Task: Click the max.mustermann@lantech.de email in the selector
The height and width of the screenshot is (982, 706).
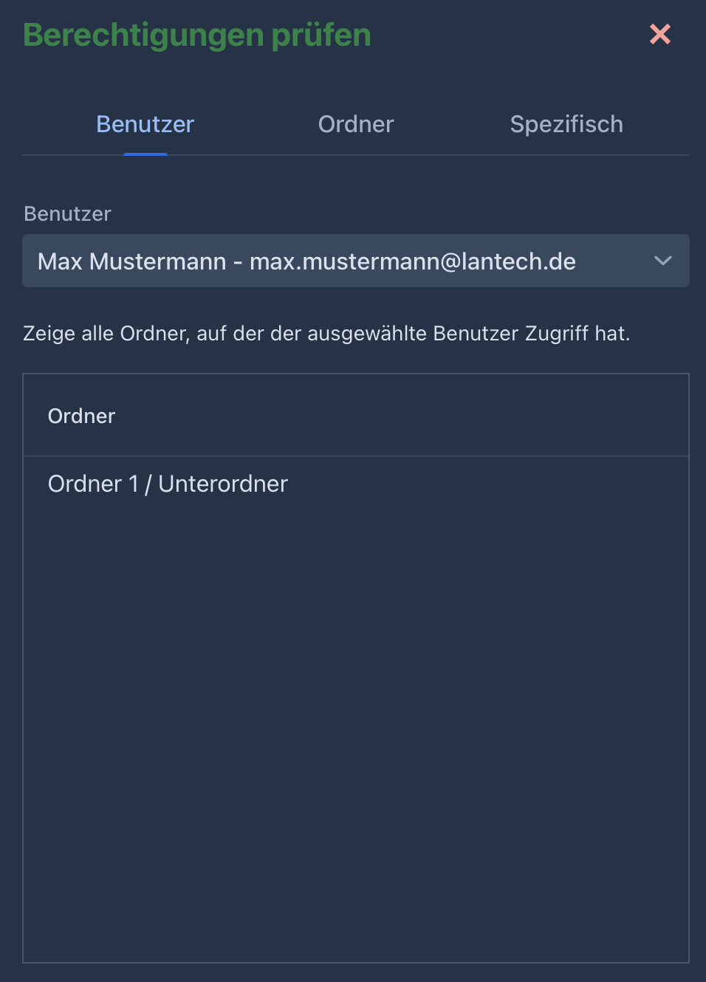Action: point(412,261)
